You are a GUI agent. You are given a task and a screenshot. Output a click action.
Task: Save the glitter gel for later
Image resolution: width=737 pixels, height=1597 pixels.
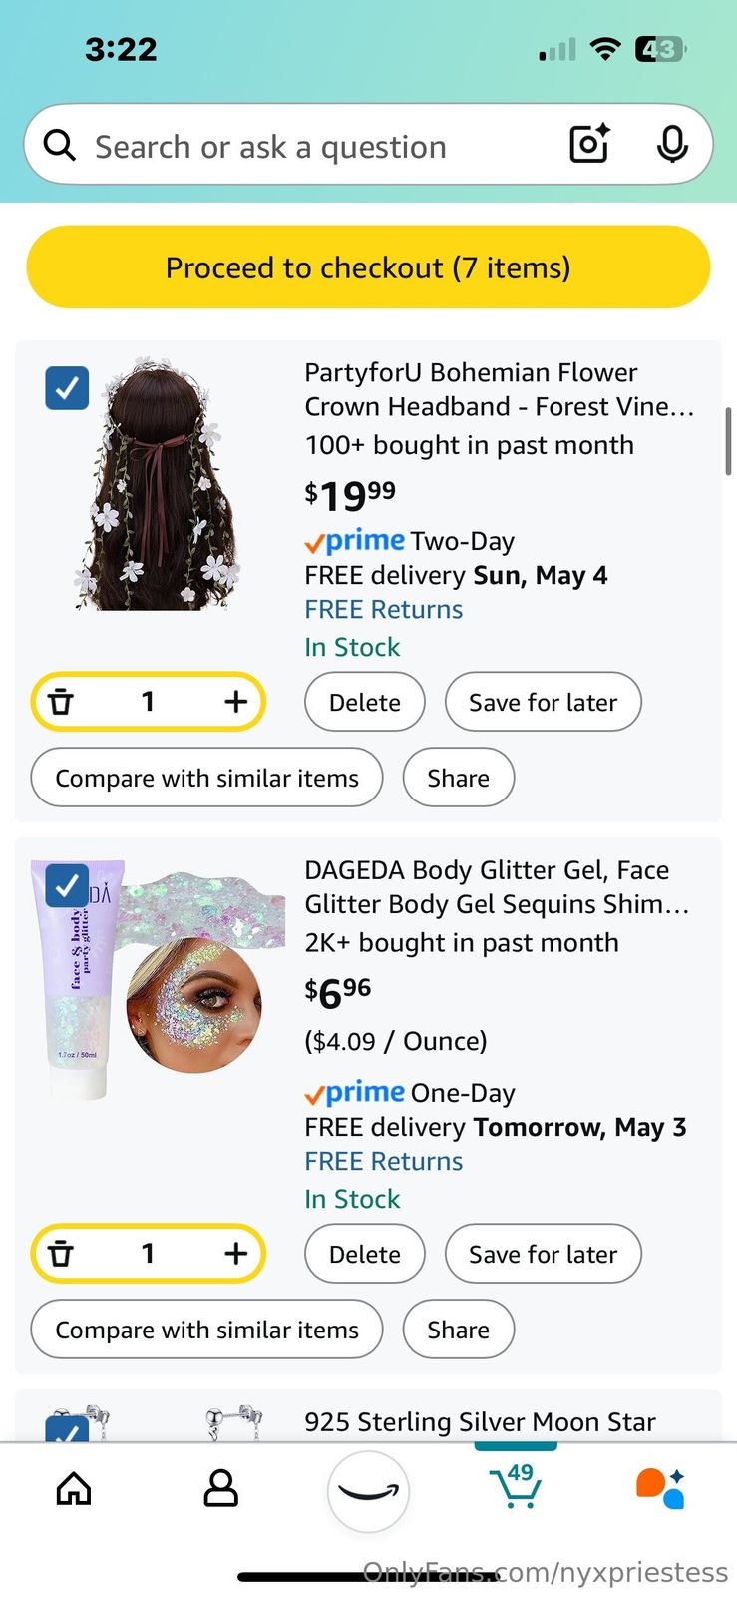click(x=543, y=1255)
